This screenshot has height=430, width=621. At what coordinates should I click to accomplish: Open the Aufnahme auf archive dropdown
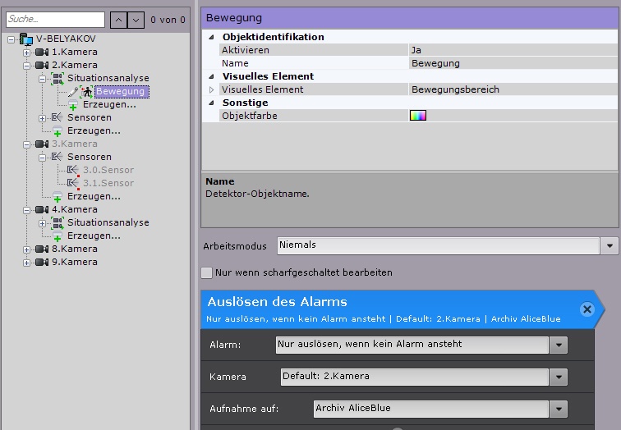559,409
